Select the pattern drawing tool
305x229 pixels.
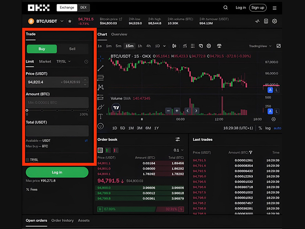point(101,87)
